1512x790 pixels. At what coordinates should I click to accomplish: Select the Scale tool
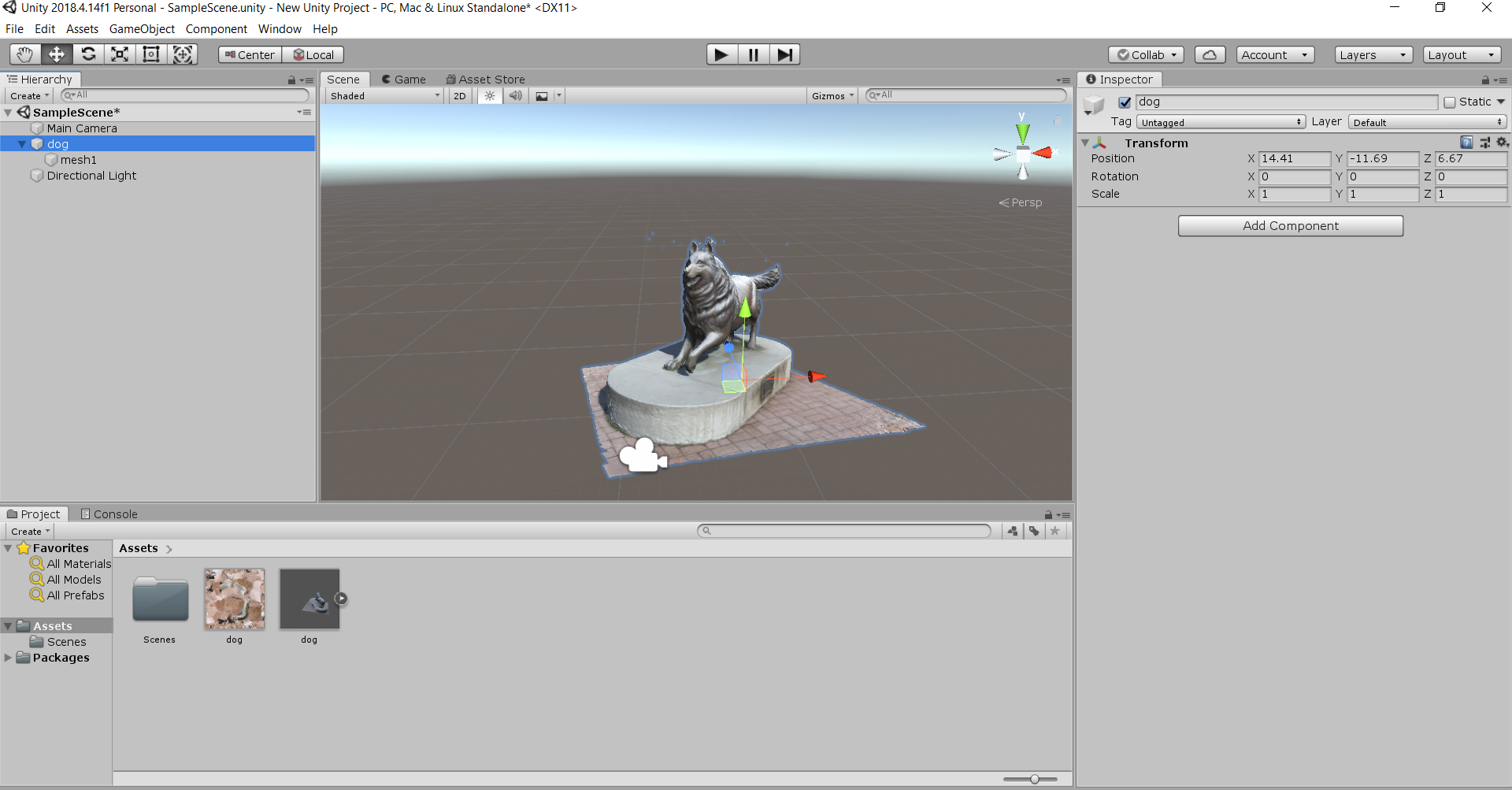tap(120, 54)
